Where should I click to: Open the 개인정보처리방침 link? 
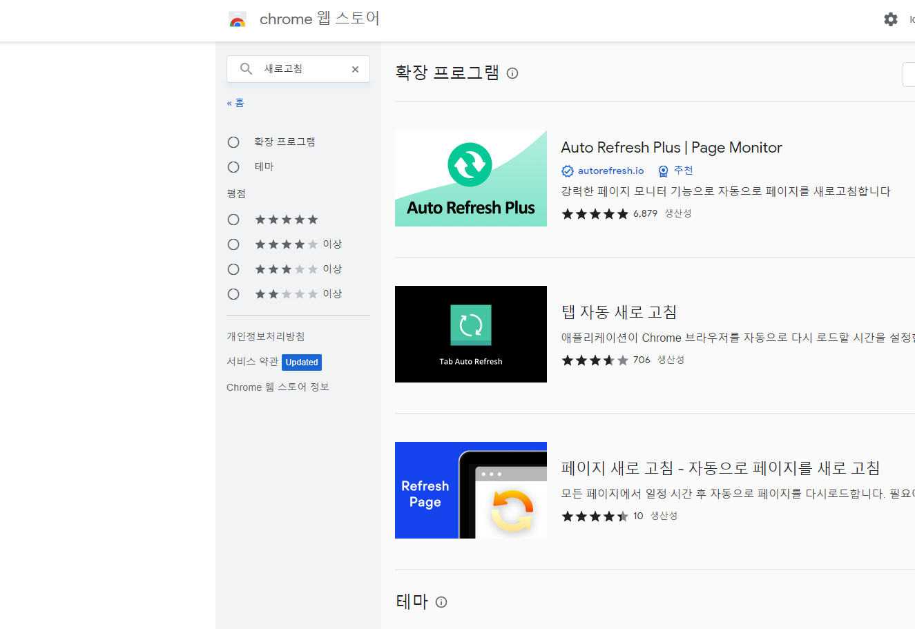(266, 336)
